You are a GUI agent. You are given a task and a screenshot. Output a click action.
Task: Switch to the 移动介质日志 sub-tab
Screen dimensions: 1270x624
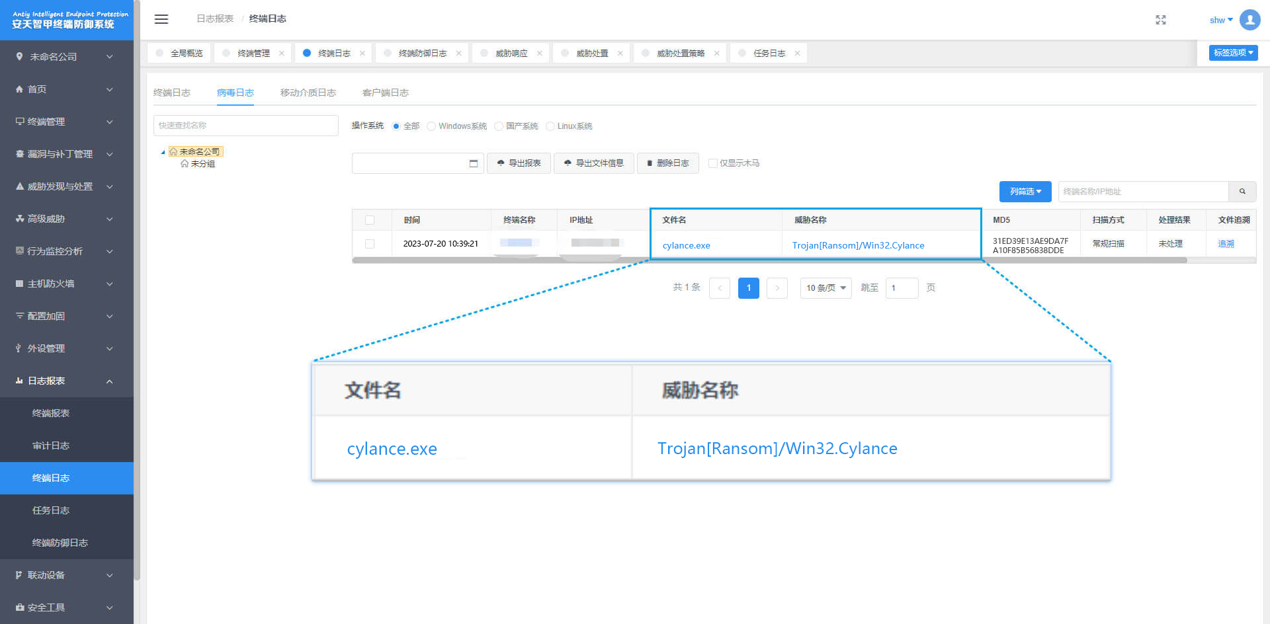tap(308, 93)
